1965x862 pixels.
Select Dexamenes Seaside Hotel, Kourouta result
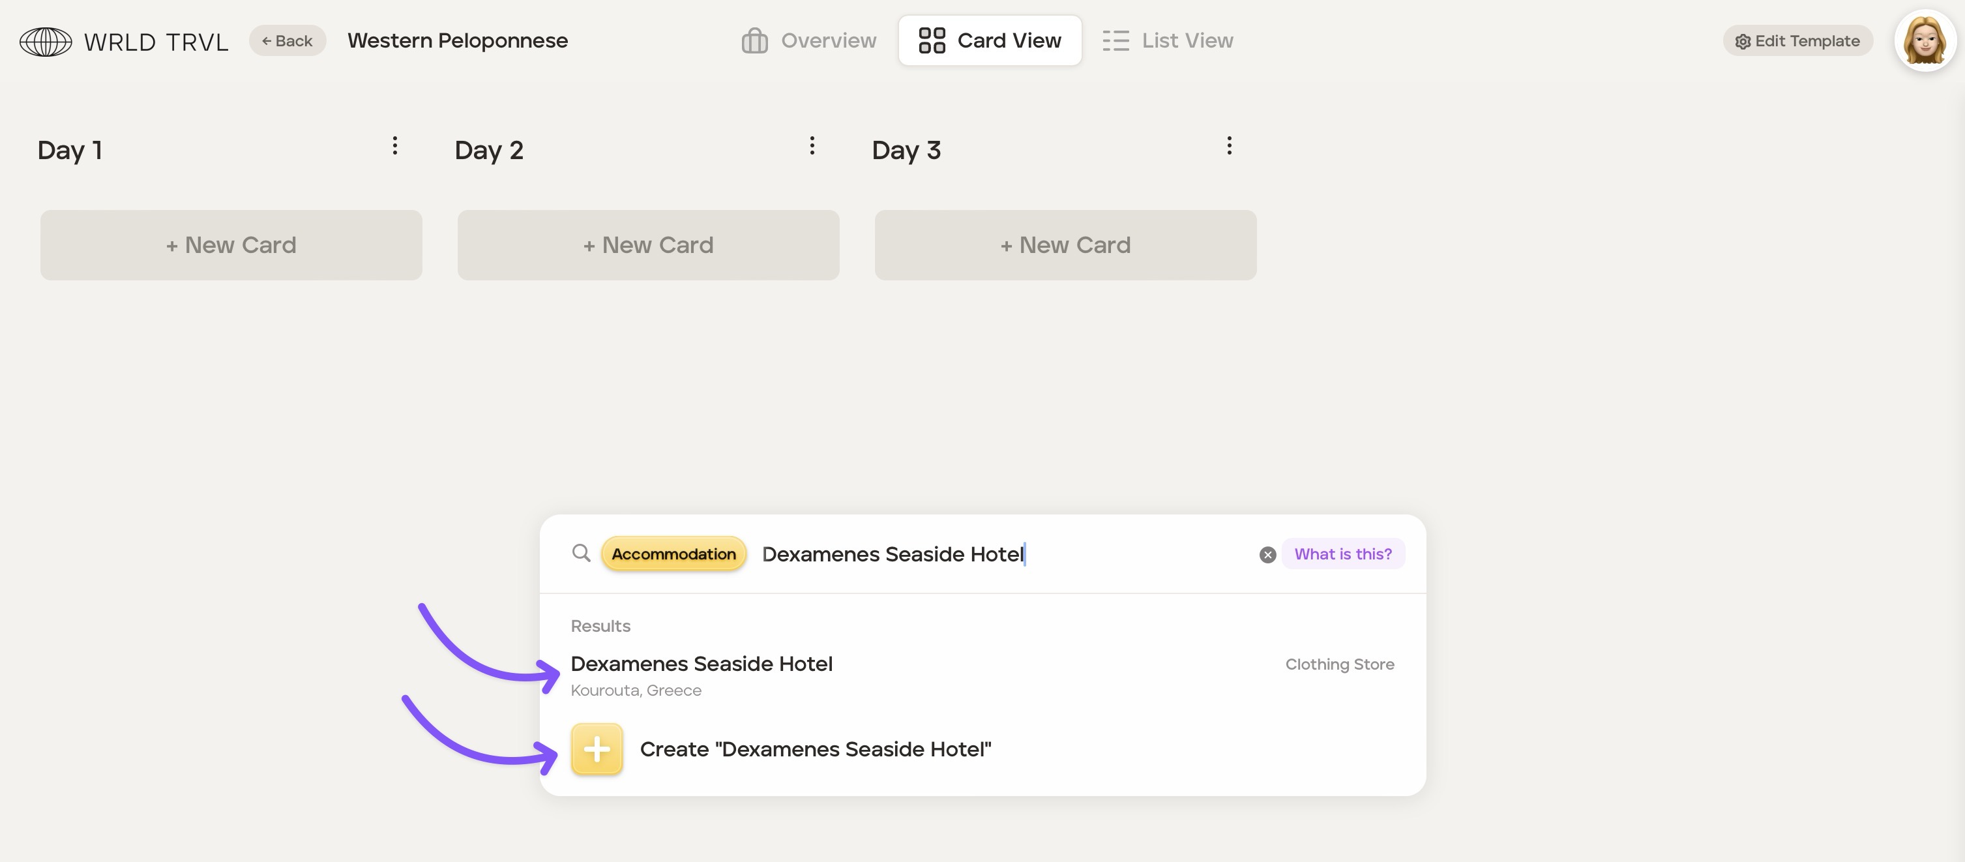(x=702, y=674)
